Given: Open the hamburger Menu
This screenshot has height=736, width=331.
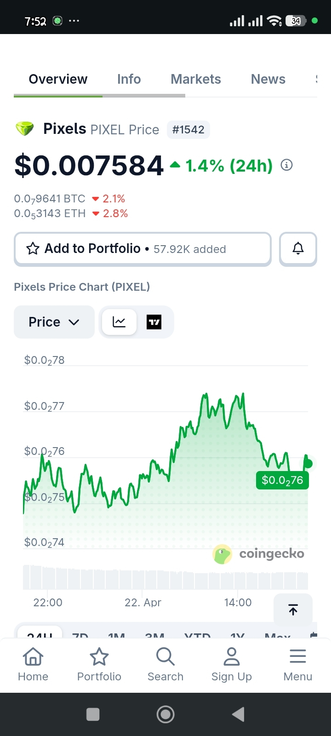Looking at the screenshot, I should [x=298, y=664].
